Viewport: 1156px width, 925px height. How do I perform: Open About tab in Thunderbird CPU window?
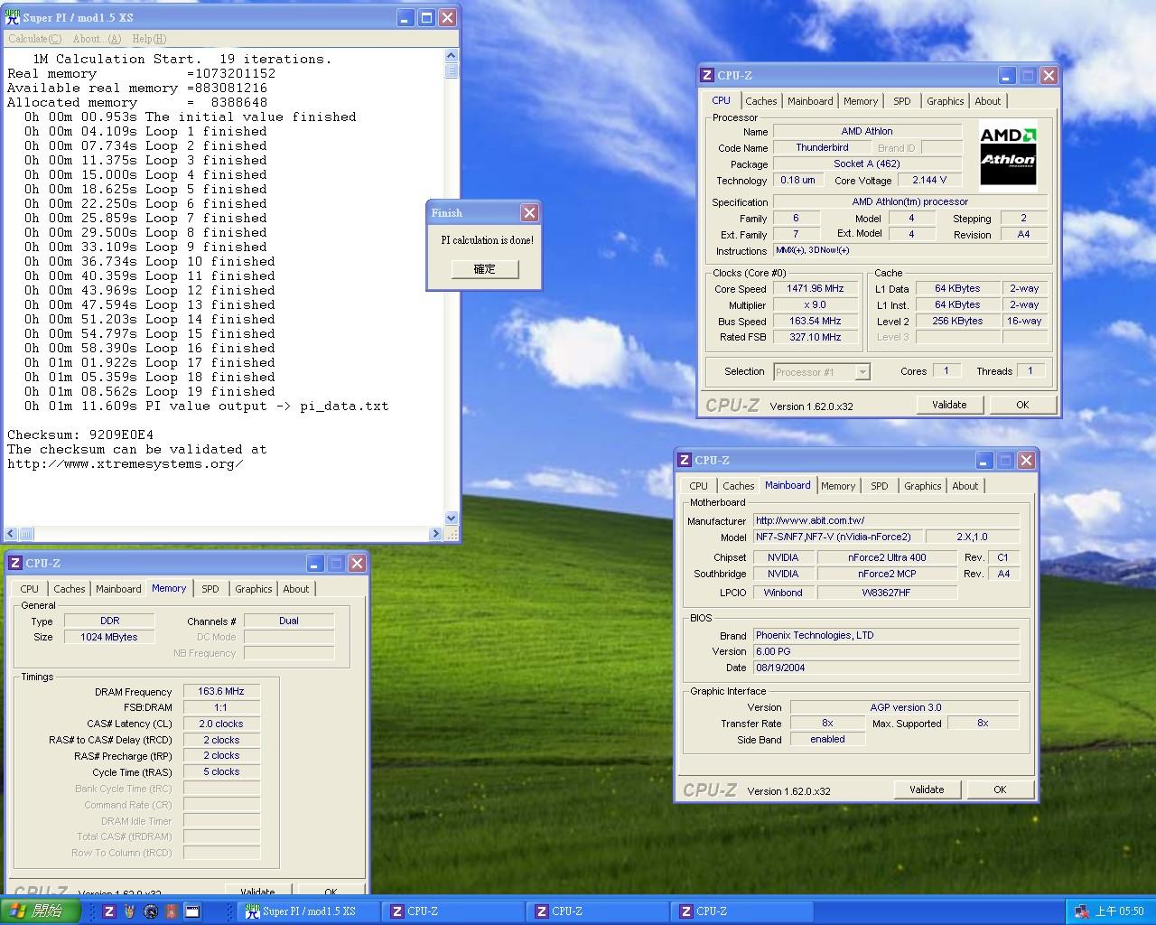coord(987,101)
